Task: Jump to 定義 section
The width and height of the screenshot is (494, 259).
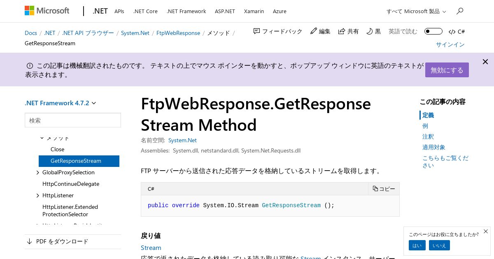Action: (428, 115)
